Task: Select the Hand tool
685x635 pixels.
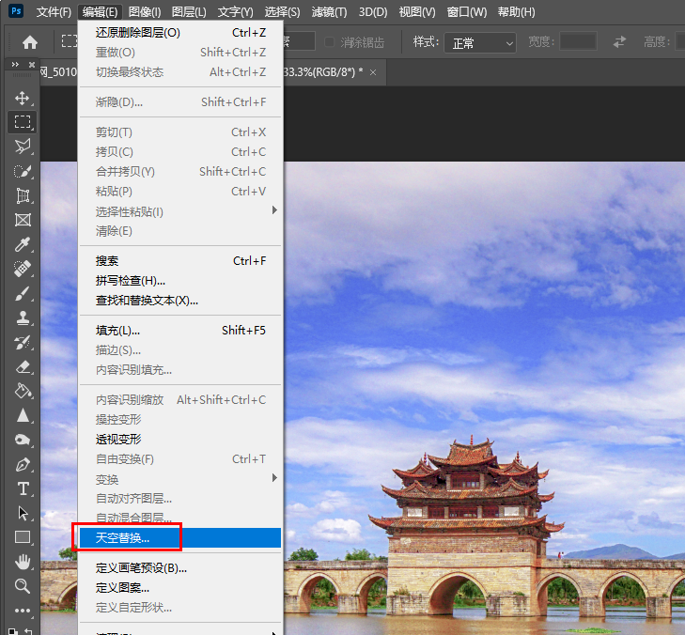Action: (x=23, y=562)
